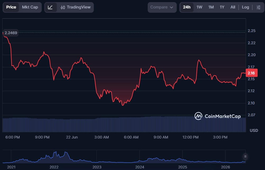Open the Compare dropdown
This screenshot has width=265, height=170.
point(162,7)
